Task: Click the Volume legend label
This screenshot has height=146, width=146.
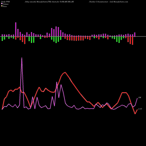Action: pos(6,4)
